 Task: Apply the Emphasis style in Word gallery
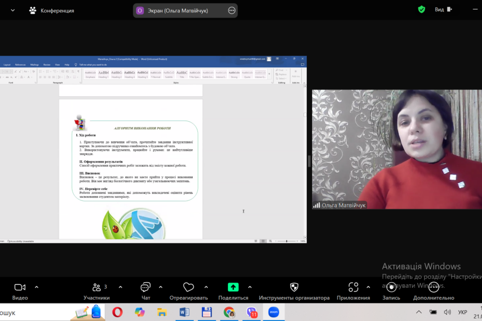[90, 75]
